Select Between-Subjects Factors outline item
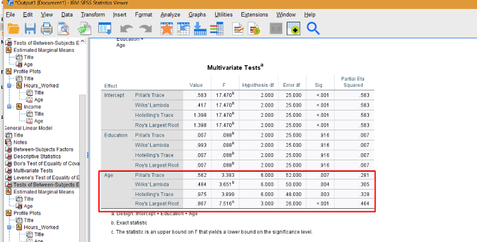Screen dimensions: 477x242 43,149
